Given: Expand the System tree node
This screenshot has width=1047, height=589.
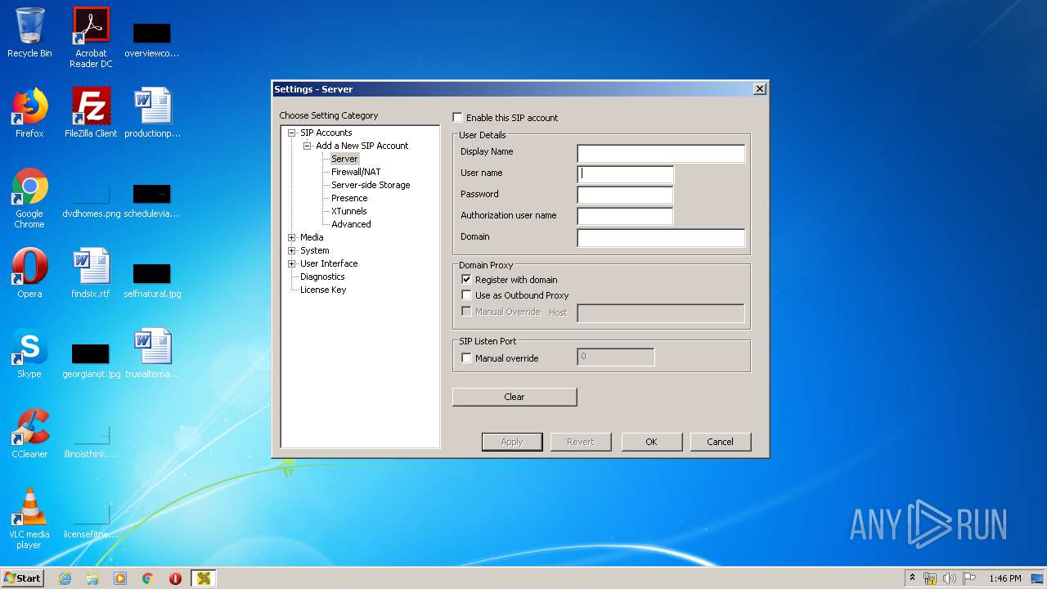Looking at the screenshot, I should 291,250.
